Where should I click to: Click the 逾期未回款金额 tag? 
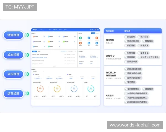(133, 69)
